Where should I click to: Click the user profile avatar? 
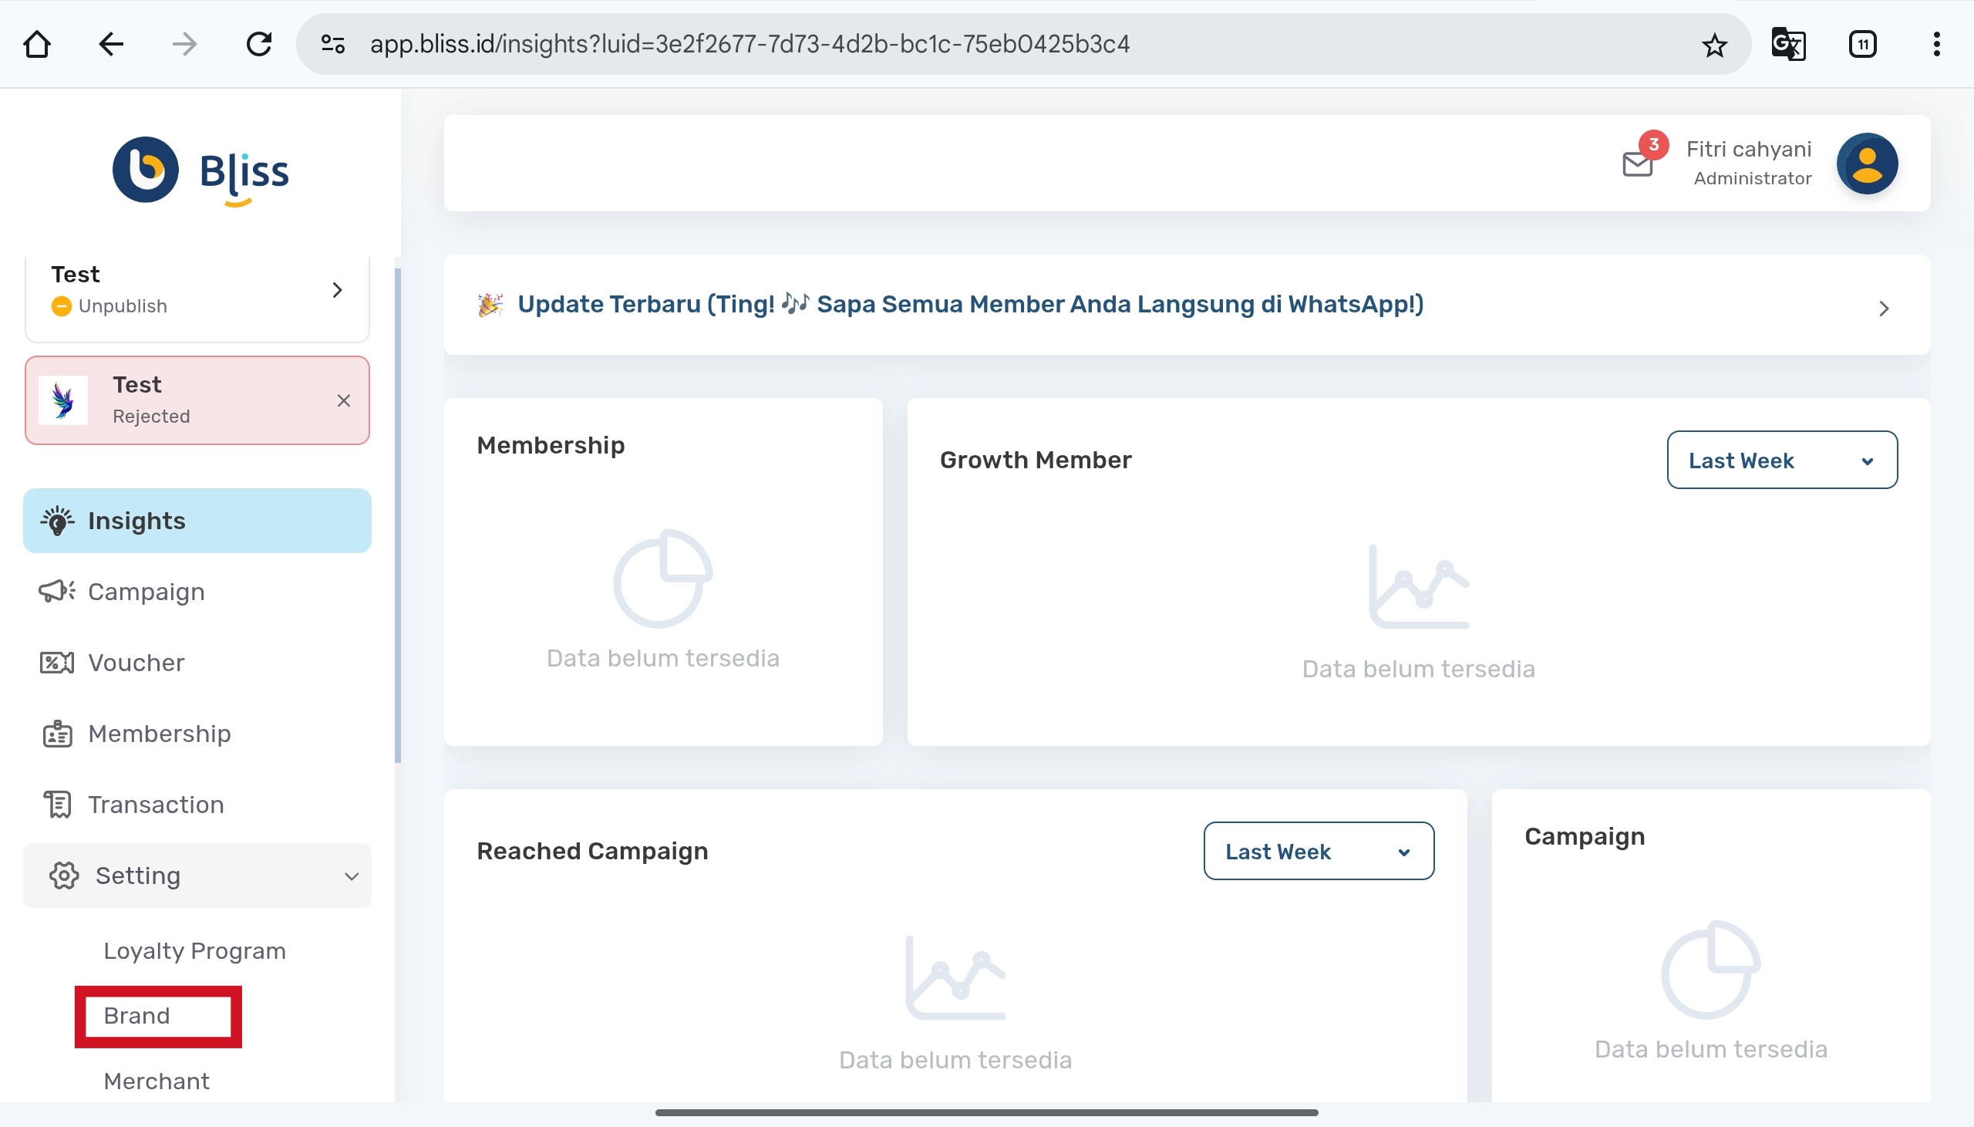coord(1867,164)
